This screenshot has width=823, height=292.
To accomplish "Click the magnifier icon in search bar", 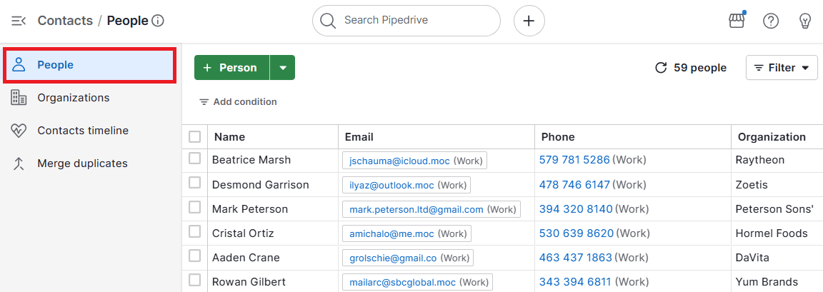I will pos(327,21).
